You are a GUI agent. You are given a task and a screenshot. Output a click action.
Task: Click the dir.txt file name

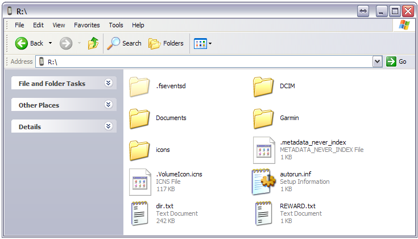pos(165,206)
